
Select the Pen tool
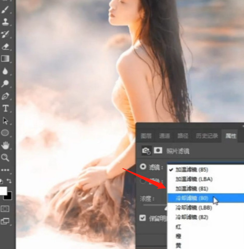click(5, 96)
